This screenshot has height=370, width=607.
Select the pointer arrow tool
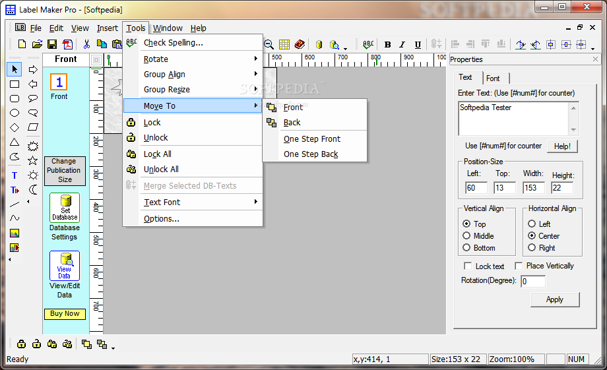[15, 69]
